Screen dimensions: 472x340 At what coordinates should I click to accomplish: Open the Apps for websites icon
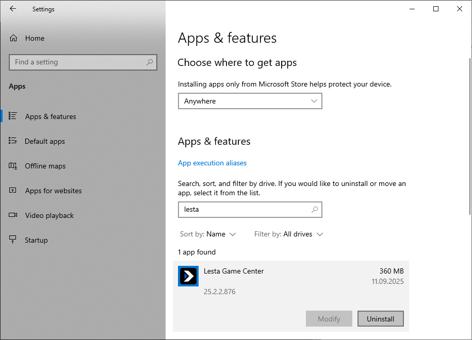click(x=13, y=190)
